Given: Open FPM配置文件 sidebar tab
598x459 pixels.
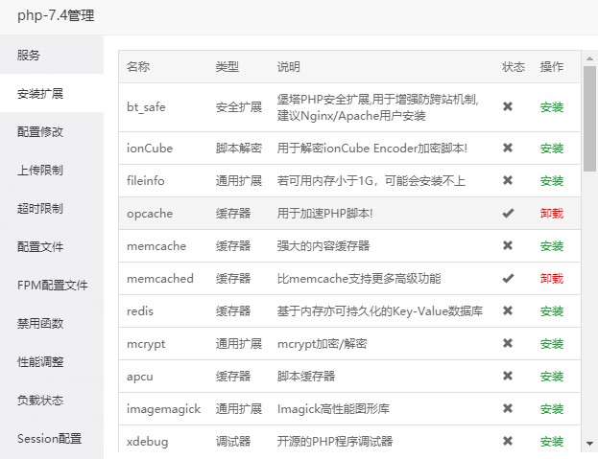Looking at the screenshot, I should click(52, 285).
